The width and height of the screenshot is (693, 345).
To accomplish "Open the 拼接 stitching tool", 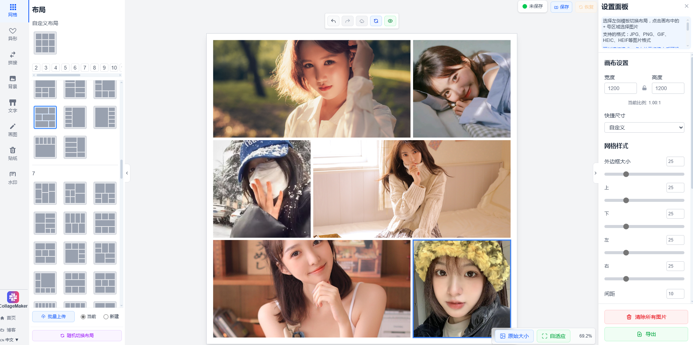I will coord(13,58).
